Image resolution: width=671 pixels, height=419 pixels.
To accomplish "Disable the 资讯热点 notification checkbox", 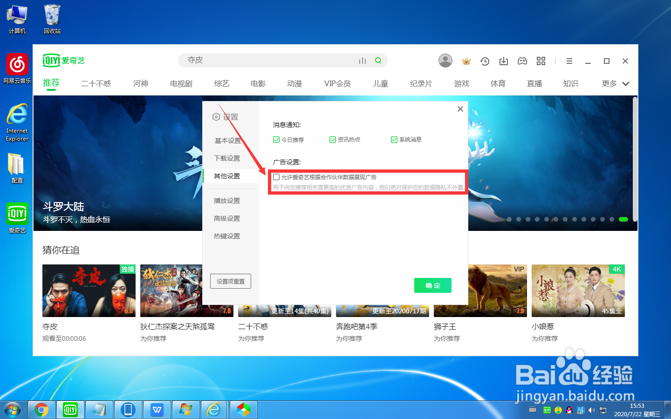I will click(333, 139).
